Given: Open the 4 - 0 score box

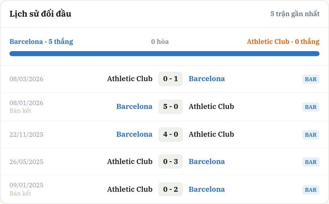Looking at the screenshot, I should tap(171, 134).
